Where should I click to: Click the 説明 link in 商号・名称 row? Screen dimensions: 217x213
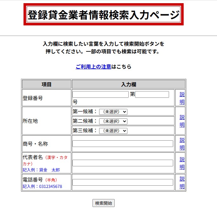pyautogui.click(x=182, y=144)
